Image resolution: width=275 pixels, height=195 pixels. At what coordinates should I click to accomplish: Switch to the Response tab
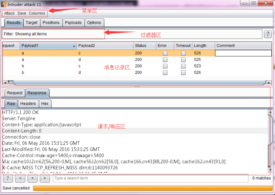click(x=37, y=93)
